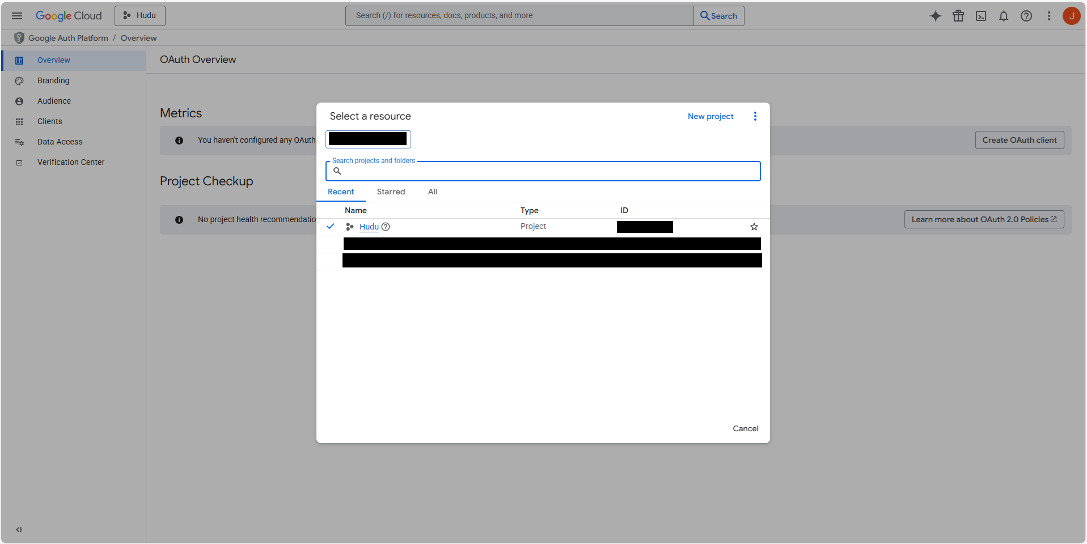Open the Hudu project picker in the top bar

(x=140, y=16)
